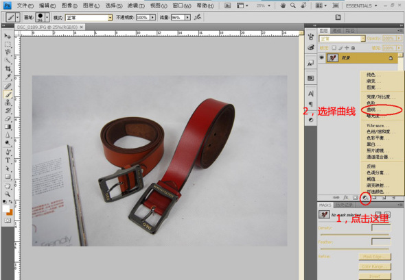Select the Zoom magnifier tool in the toolbox
Image resolution: width=405 pixels, height=280 pixels.
coord(8,194)
